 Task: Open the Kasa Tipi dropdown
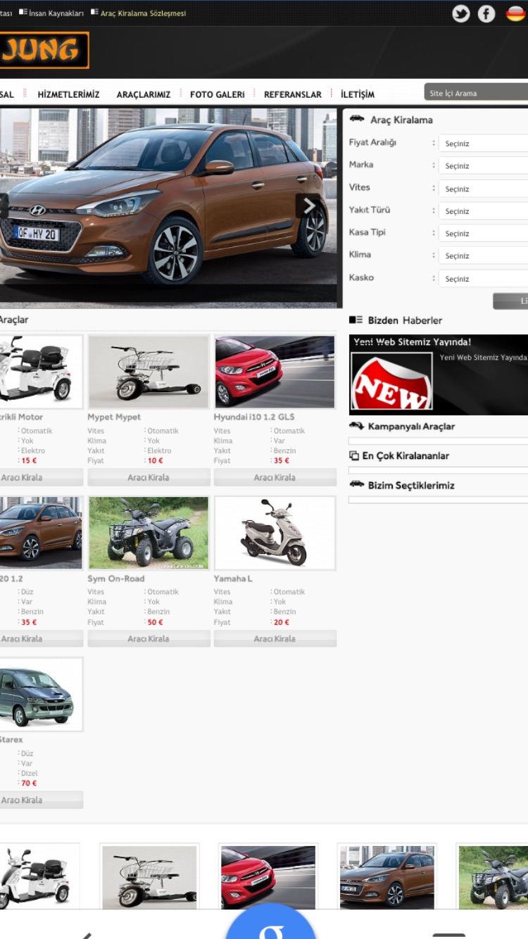tap(483, 234)
